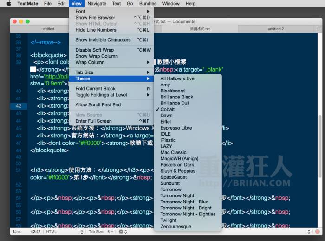Open the symbol list stepper at status bar right
325x241 pixels.
[309, 232]
